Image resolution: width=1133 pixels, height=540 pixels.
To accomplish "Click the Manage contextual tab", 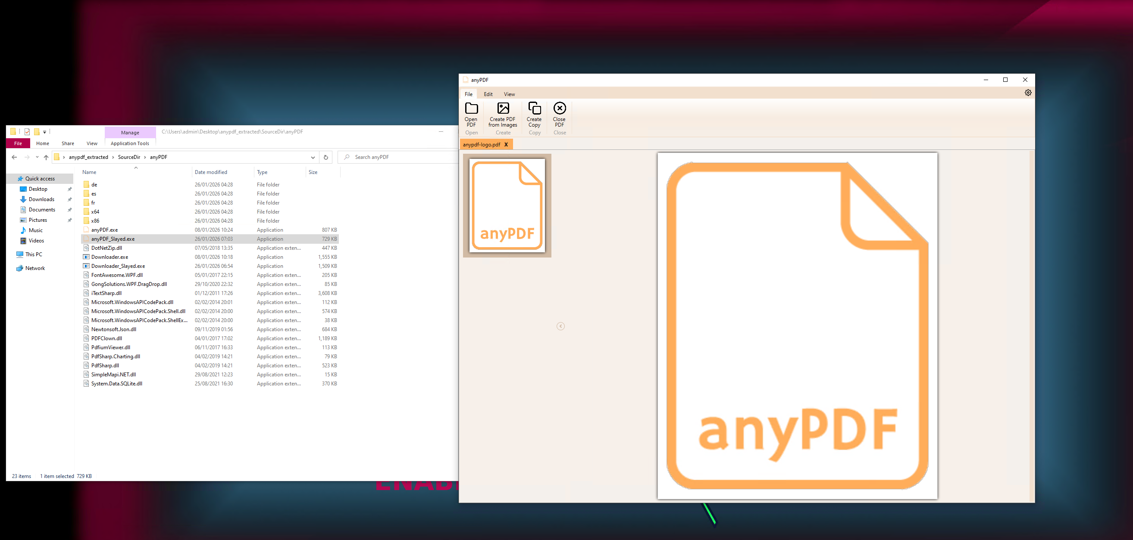I will coord(130,132).
